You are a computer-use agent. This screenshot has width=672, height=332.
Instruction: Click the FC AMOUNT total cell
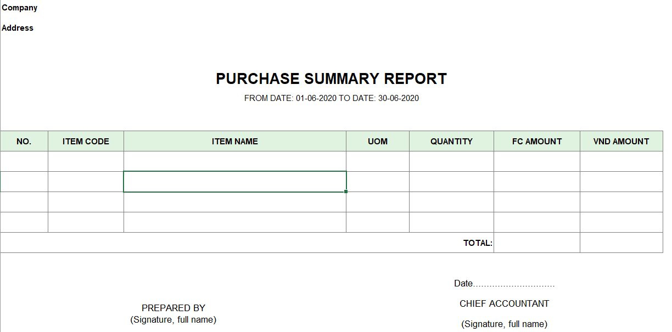click(x=537, y=243)
